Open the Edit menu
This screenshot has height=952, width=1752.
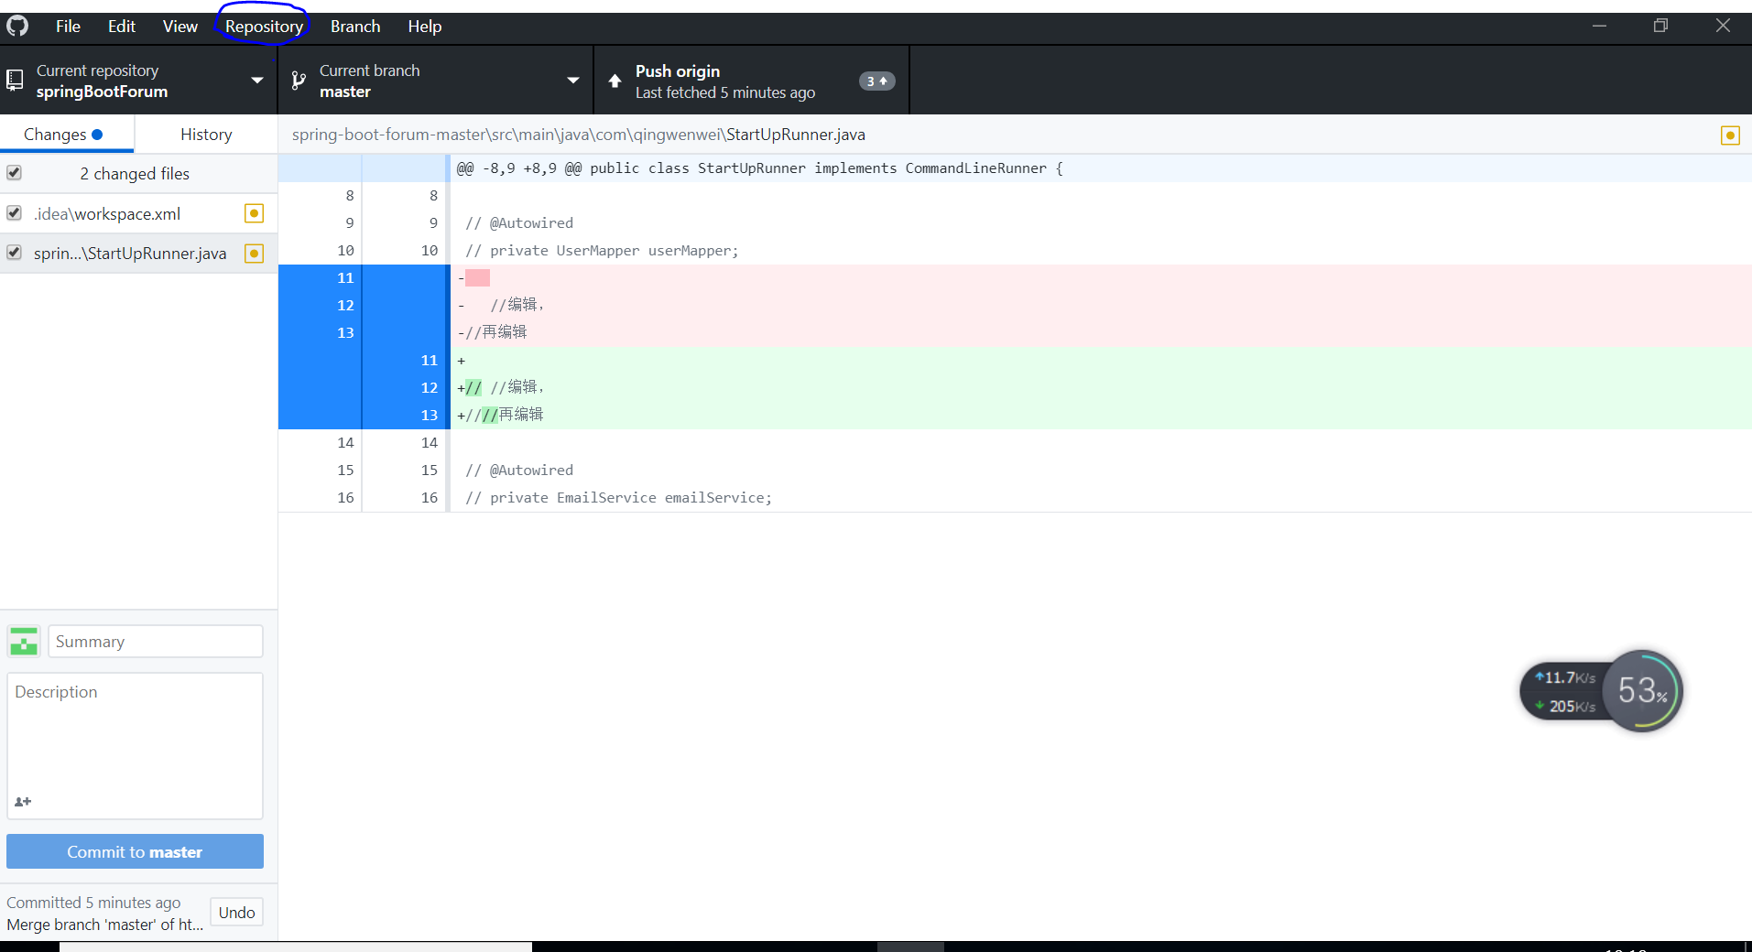[x=122, y=27]
